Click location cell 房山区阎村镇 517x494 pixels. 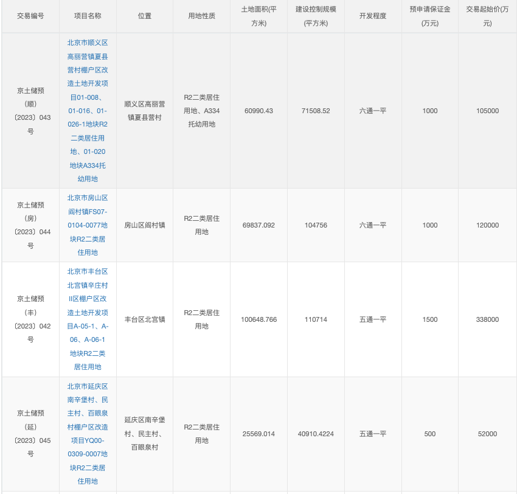pyautogui.click(x=144, y=225)
